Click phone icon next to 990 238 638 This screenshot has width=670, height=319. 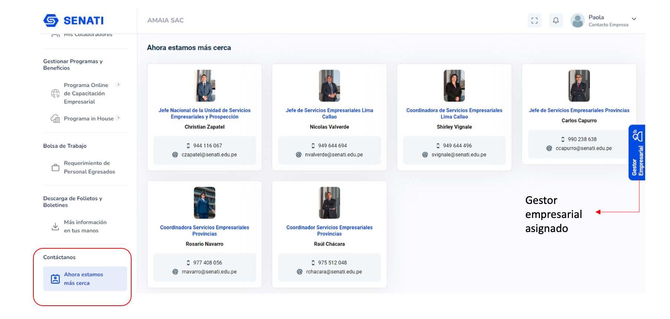563,140
